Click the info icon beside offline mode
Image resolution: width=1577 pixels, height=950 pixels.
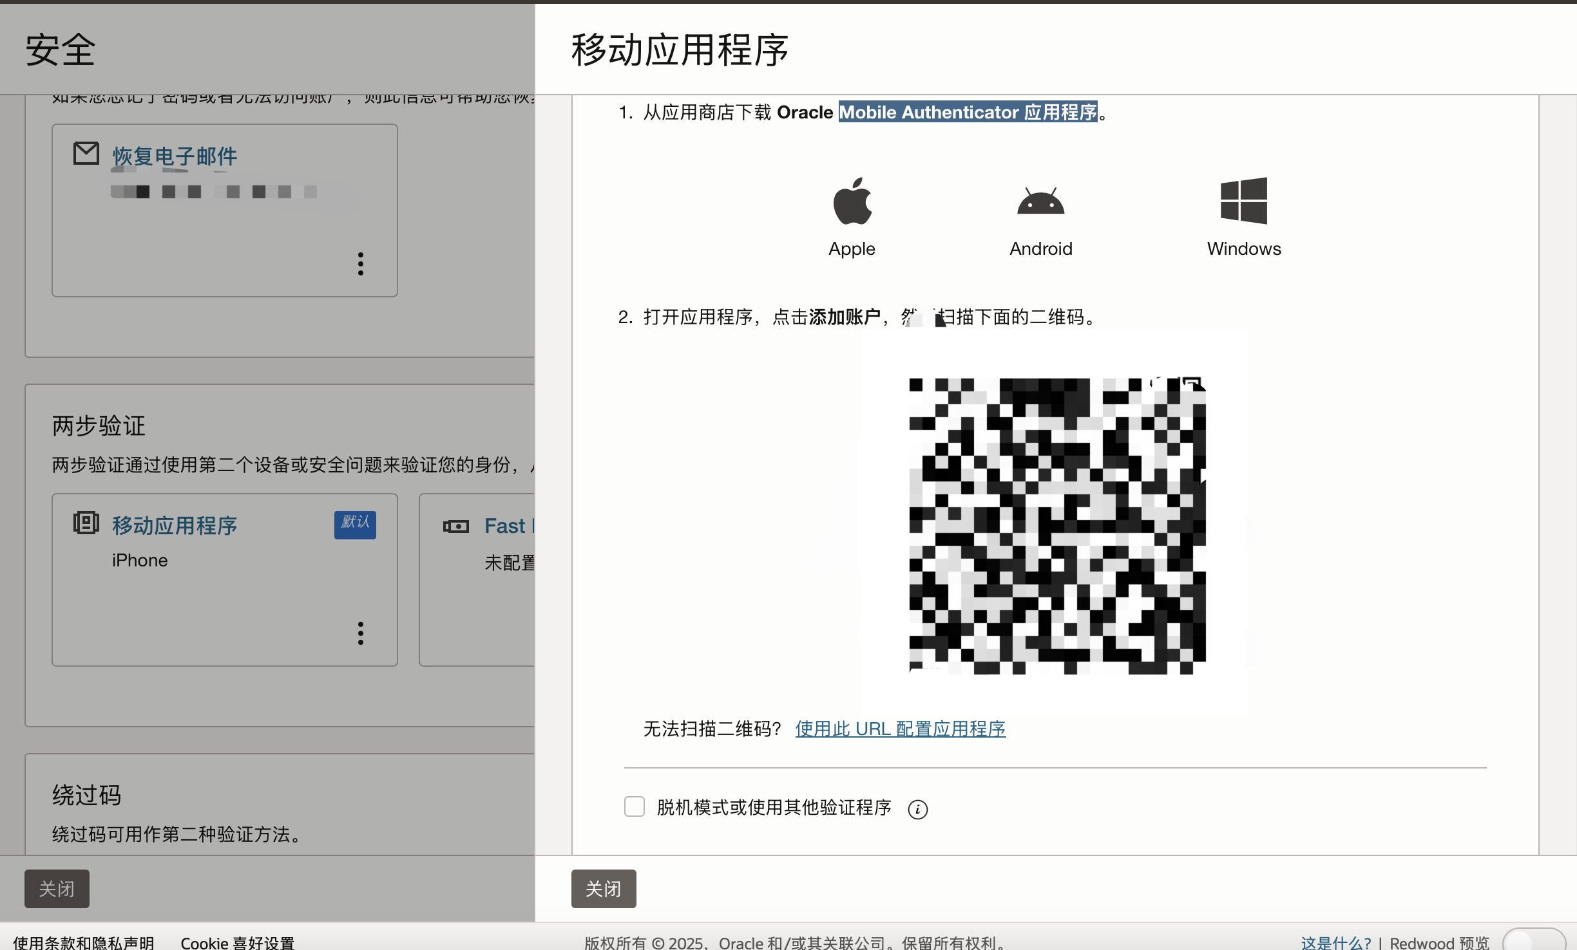click(x=917, y=809)
